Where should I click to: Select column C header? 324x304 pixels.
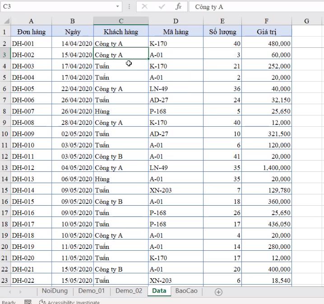(x=121, y=21)
